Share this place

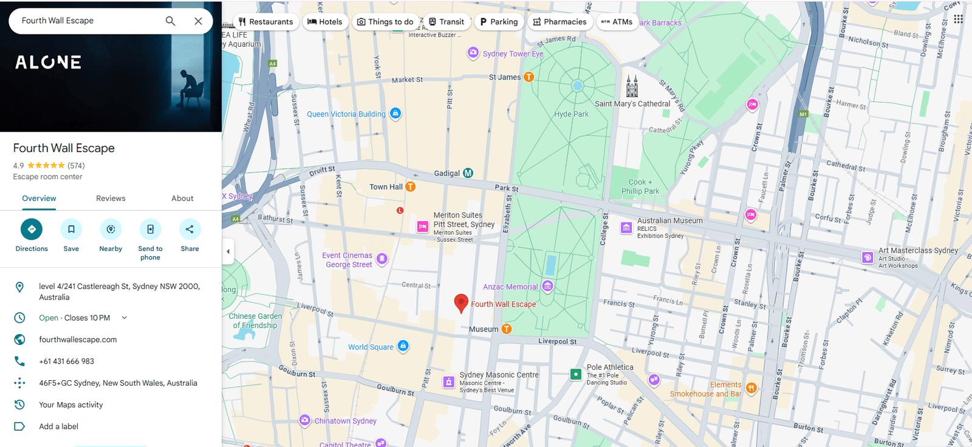click(190, 230)
